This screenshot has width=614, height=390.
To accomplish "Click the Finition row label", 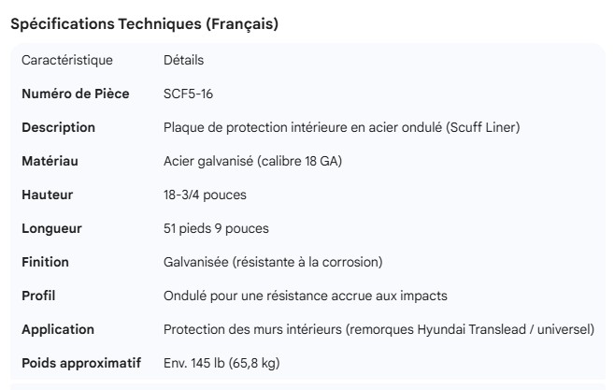I will pos(45,263).
